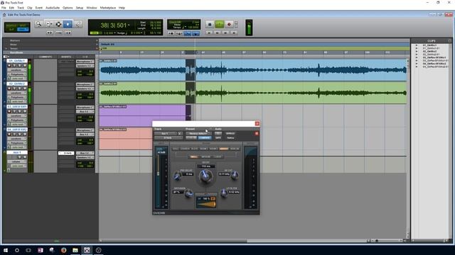This screenshot has width=455, height=255.
Task: Open the File menu
Action: (x=4, y=8)
